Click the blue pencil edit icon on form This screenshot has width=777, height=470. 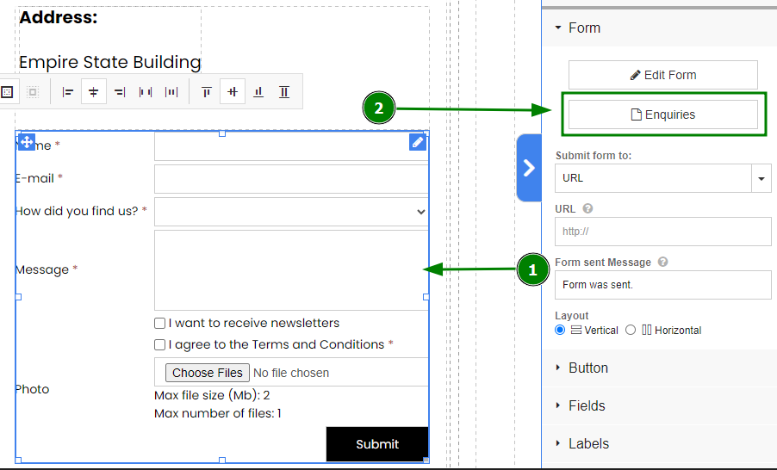point(418,142)
